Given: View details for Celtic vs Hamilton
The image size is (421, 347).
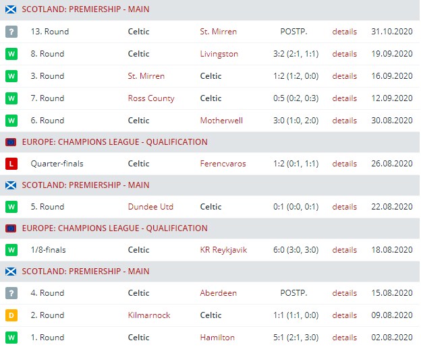Looking at the screenshot, I should 344,338.
